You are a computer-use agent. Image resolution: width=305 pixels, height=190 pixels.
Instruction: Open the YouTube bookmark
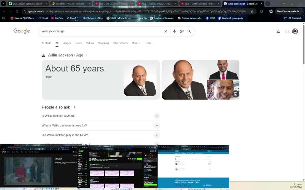[57, 18]
